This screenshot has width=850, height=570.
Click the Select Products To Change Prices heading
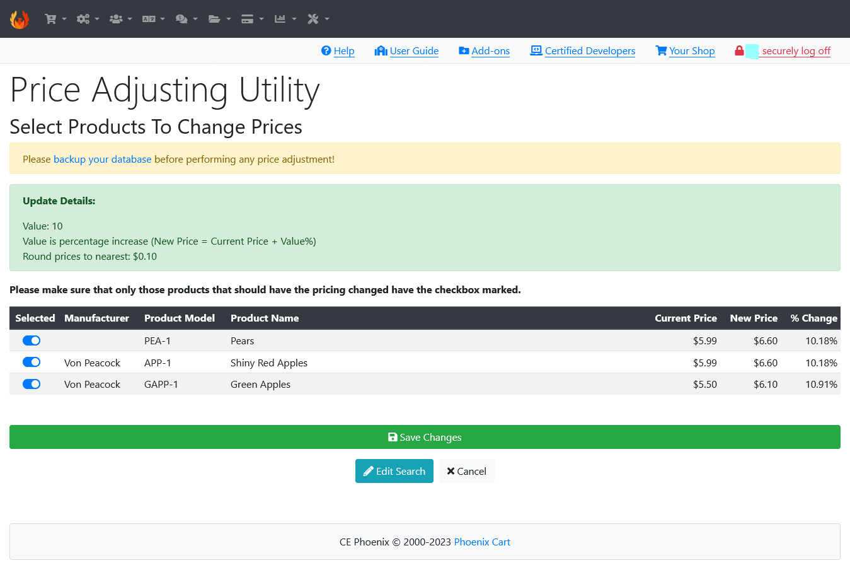pyautogui.click(x=156, y=127)
